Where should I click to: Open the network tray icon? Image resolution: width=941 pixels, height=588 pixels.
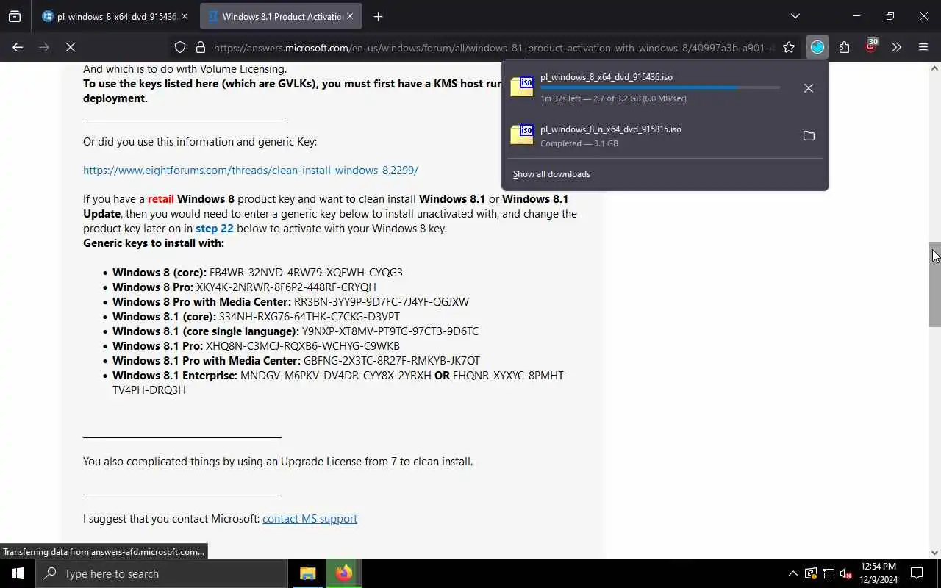point(829,573)
